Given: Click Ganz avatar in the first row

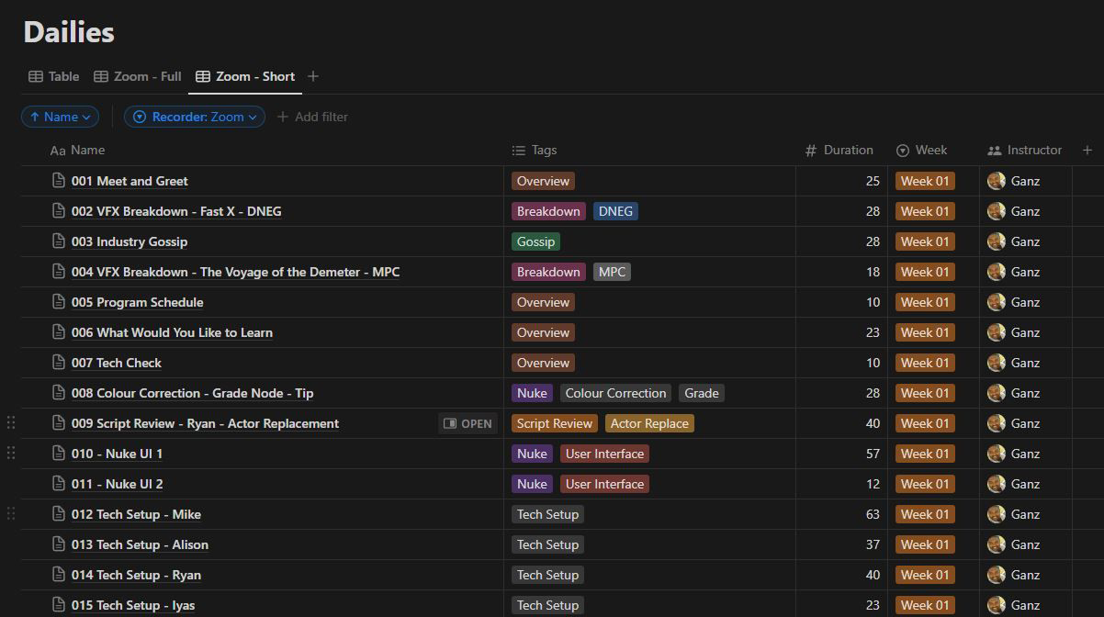Looking at the screenshot, I should pos(996,181).
